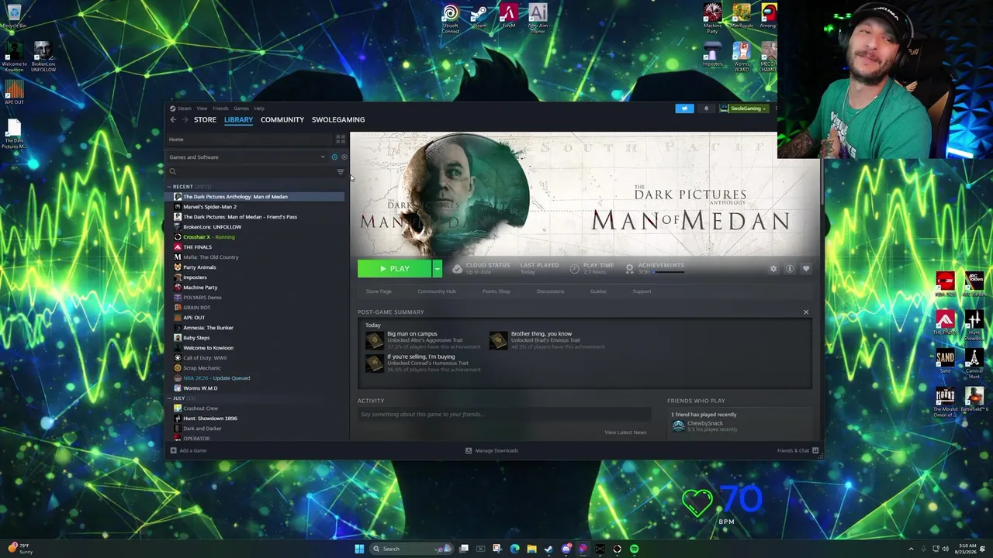
Task: Open Microsoft Edge from the taskbar
Action: tap(514, 549)
